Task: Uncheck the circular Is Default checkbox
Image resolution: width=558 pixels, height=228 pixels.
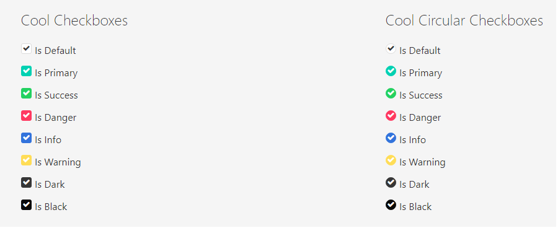Action: [391, 49]
